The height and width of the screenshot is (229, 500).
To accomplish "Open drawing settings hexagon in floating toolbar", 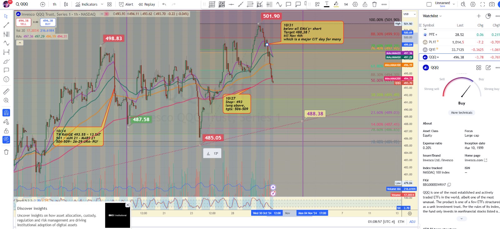I will point(355,4).
